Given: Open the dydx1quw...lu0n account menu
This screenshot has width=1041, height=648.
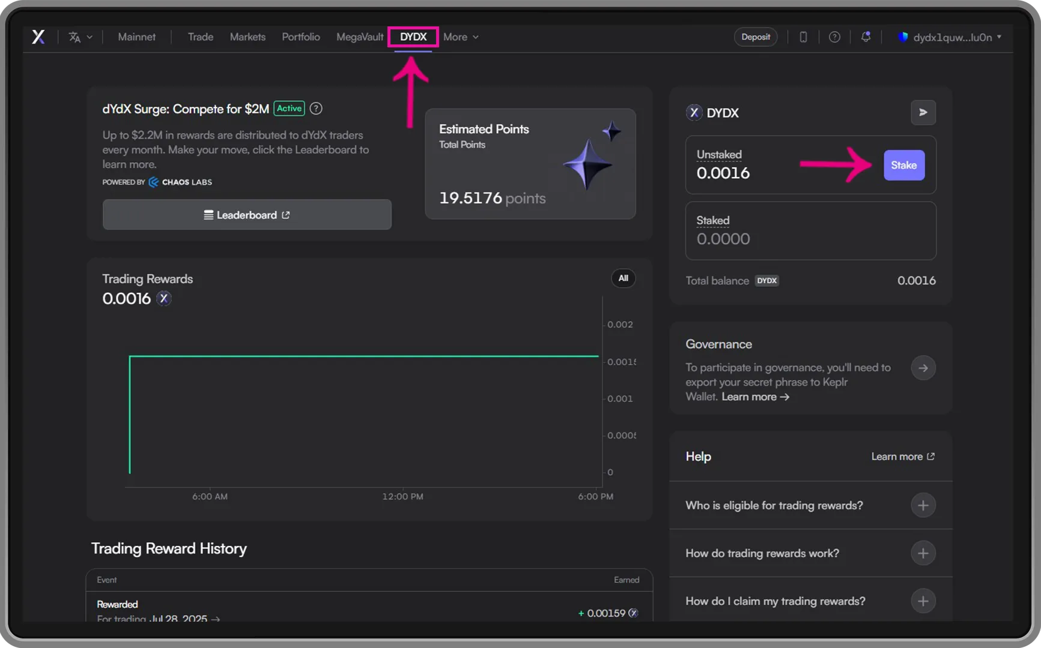Looking at the screenshot, I should pos(950,37).
